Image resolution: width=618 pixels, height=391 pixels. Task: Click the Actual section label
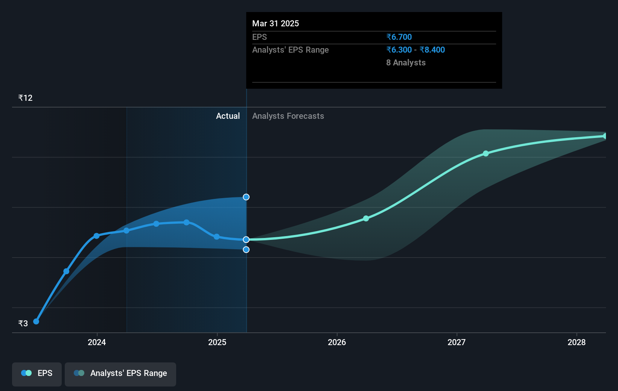[x=228, y=116]
